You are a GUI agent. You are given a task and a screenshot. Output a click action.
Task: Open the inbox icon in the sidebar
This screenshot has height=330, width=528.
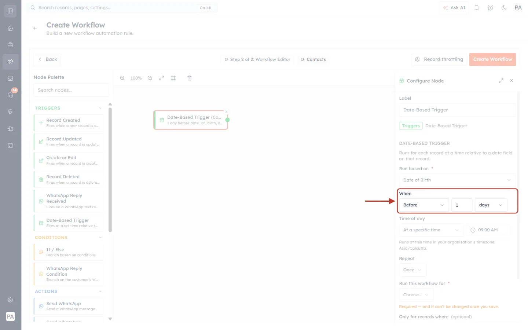10,78
